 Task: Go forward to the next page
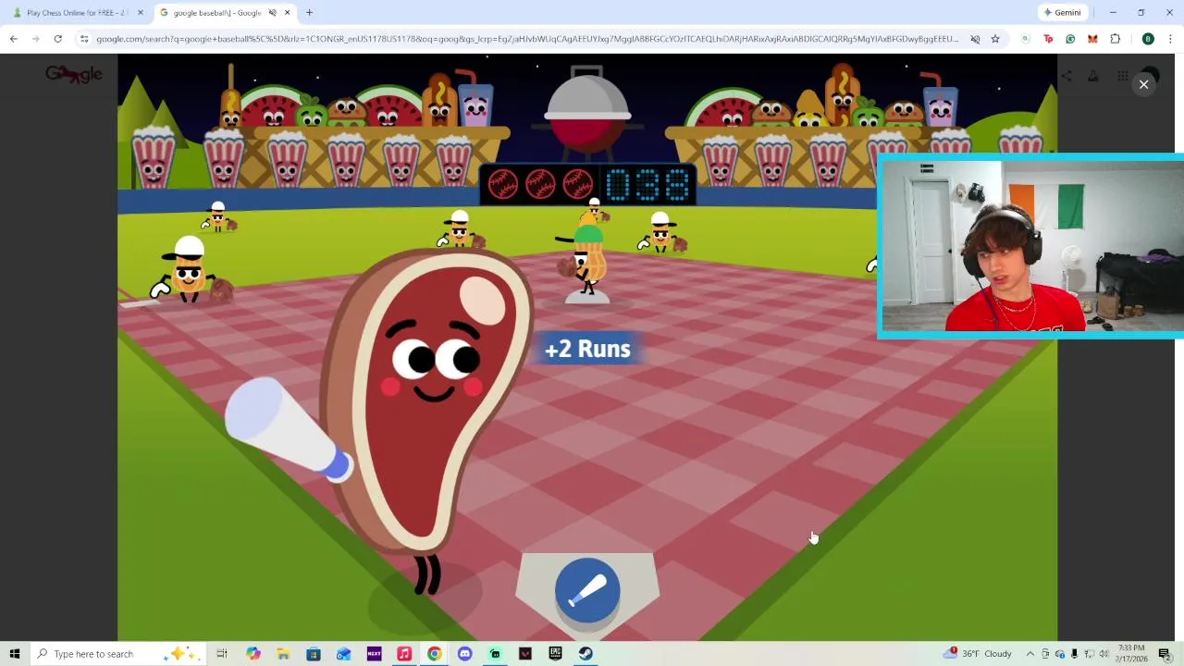tap(36, 39)
